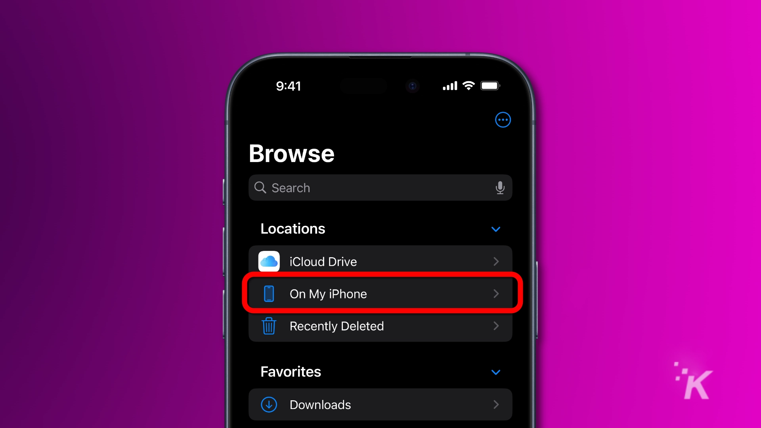The width and height of the screenshot is (761, 428).
Task: Tap the microphone search icon
Action: click(500, 187)
